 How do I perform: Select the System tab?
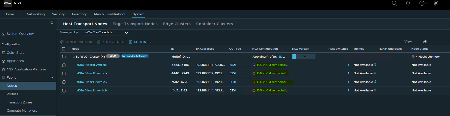click(138, 14)
